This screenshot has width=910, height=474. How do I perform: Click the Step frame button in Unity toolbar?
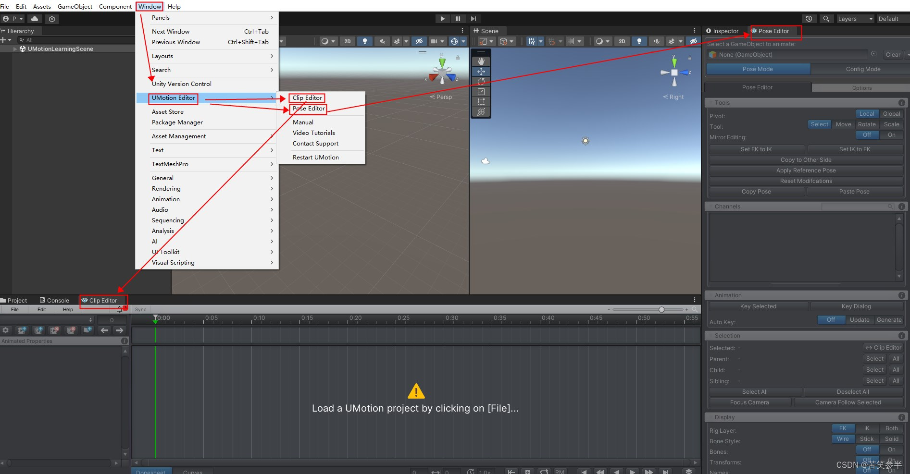(x=473, y=19)
